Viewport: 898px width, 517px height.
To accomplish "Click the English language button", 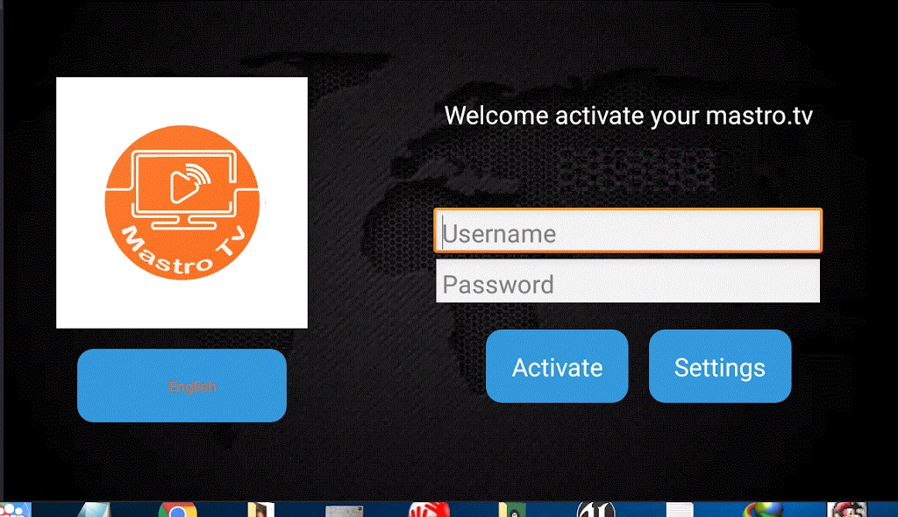I will click(182, 386).
